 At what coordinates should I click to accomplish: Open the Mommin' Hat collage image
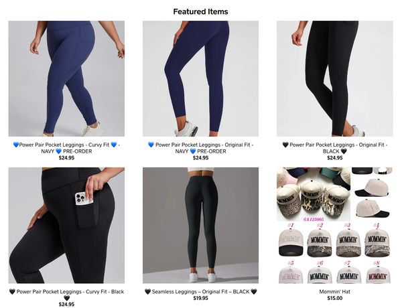pos(334,225)
